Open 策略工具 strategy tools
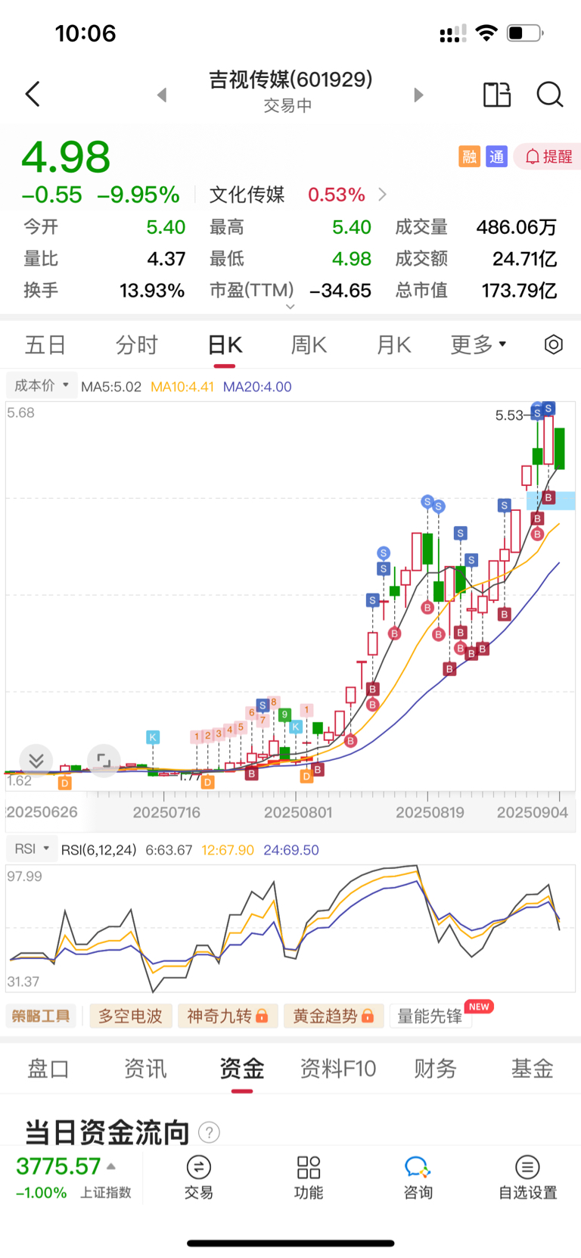The width and height of the screenshot is (581, 1258). pyautogui.click(x=41, y=1016)
